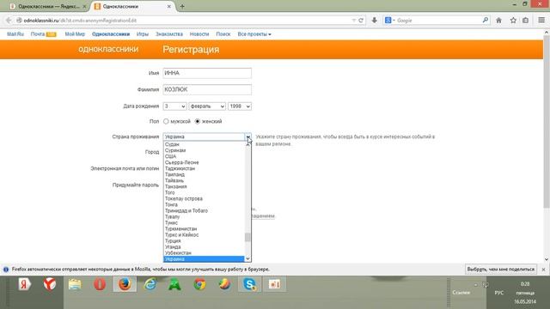Open Yandex shortcut in taskbar
Screen dimensions: 550x309
coord(25,284)
